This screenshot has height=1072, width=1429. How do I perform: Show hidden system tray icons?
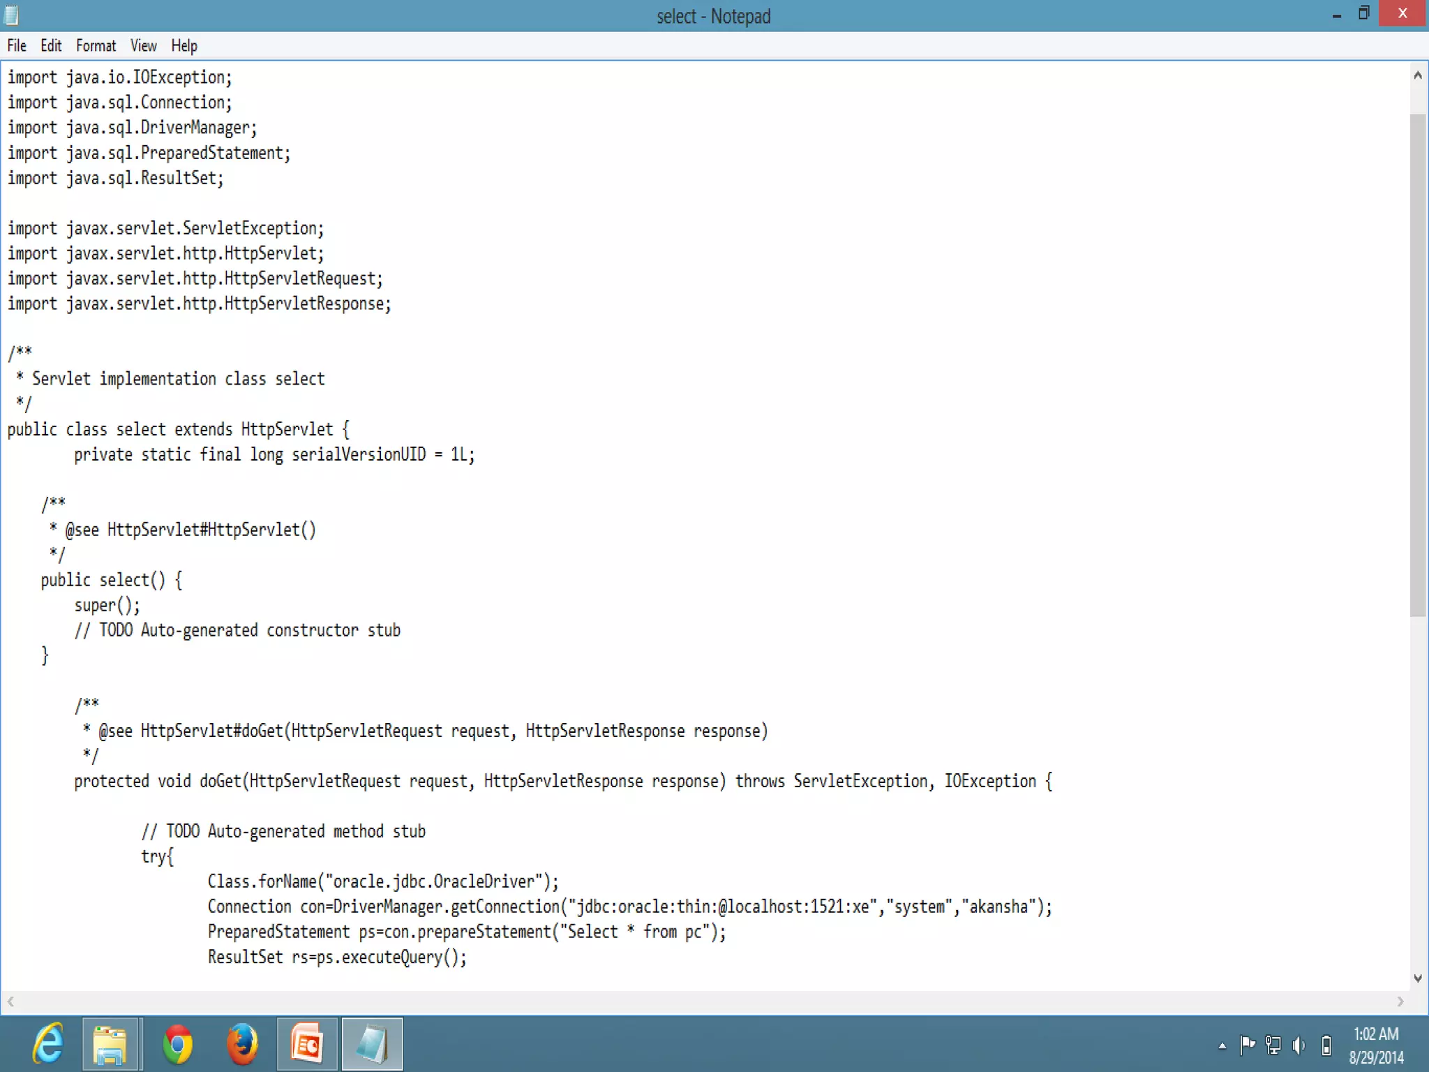[x=1222, y=1045]
